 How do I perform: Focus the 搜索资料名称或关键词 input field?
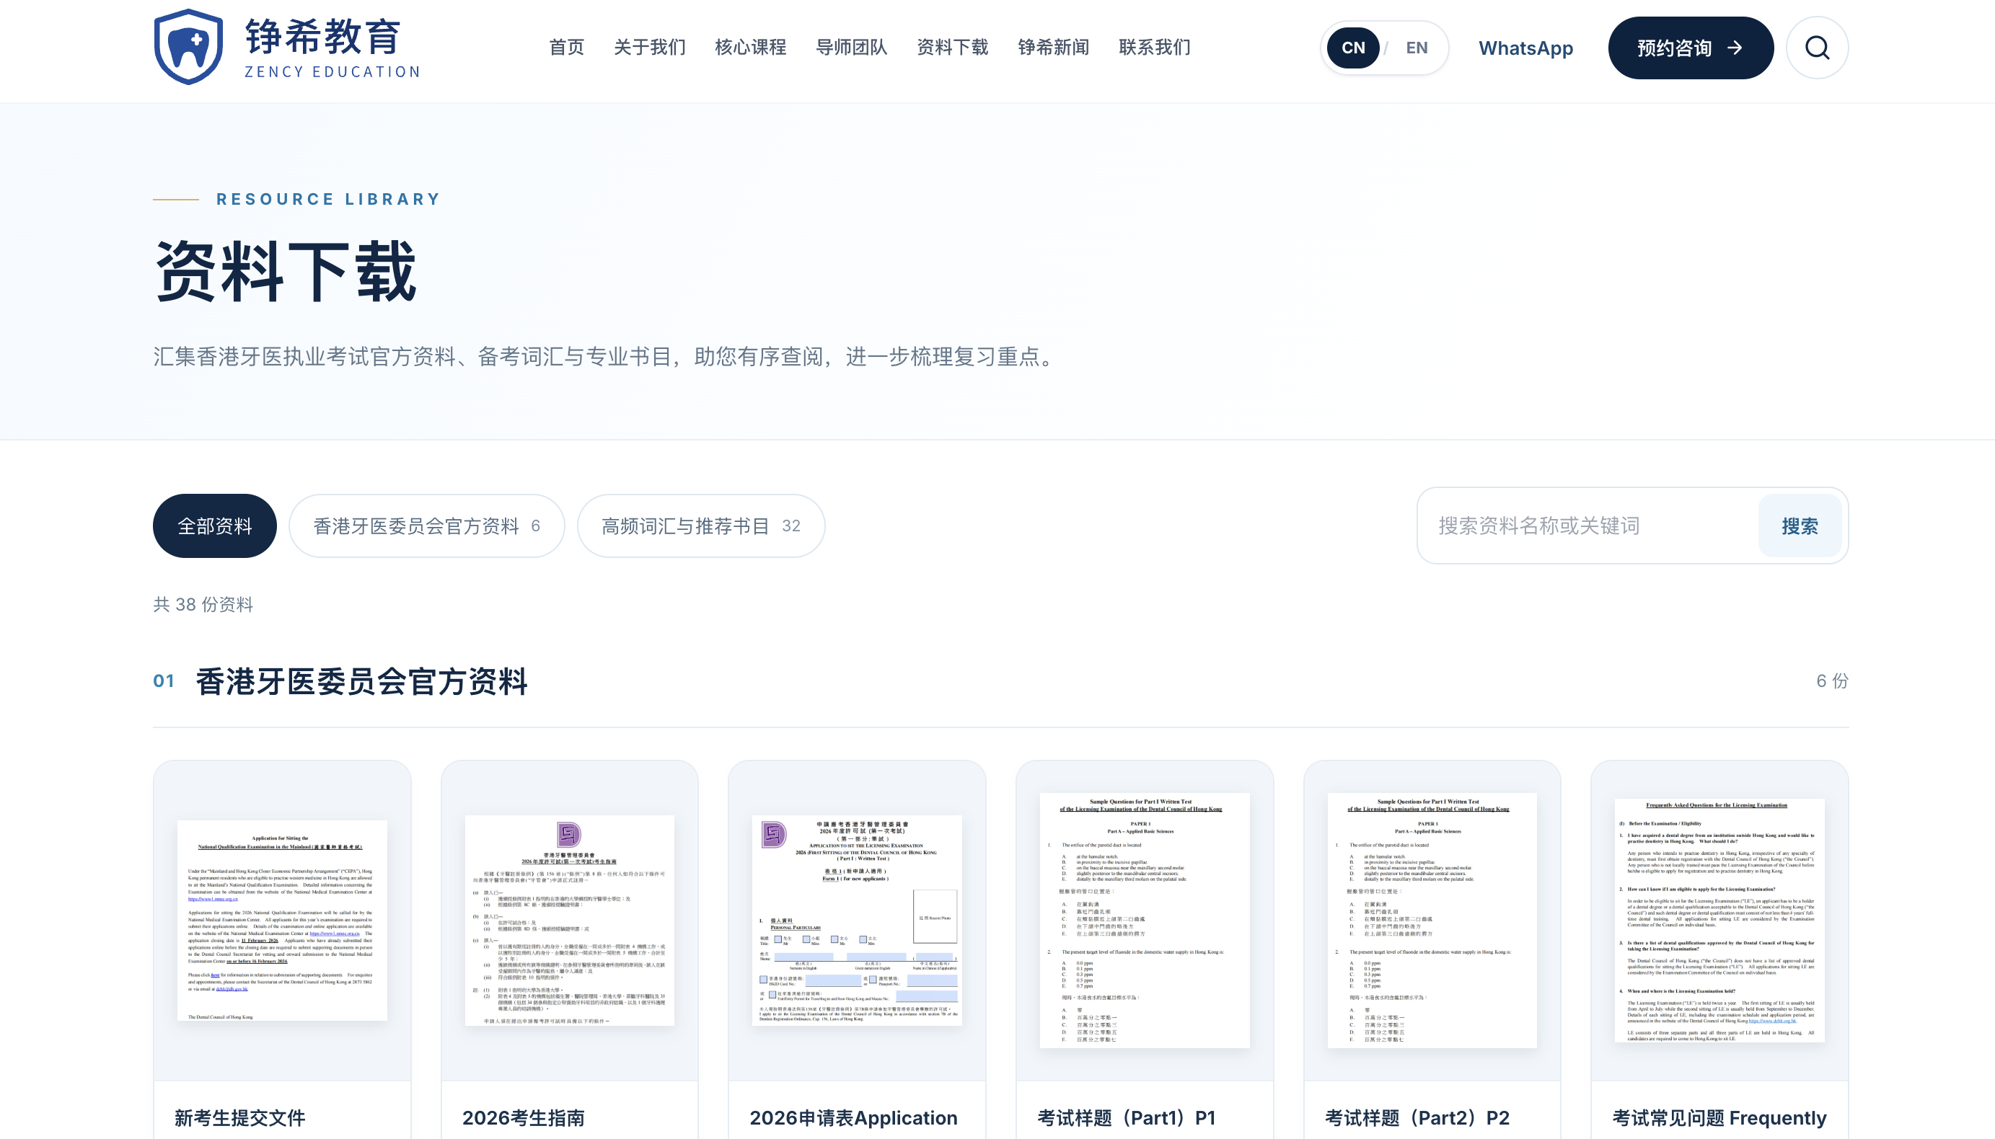click(x=1589, y=526)
